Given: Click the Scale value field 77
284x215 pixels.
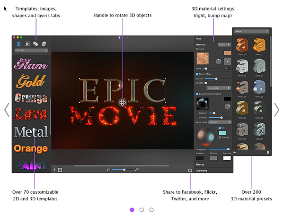Looking at the screenshot, I should [x=227, y=69].
